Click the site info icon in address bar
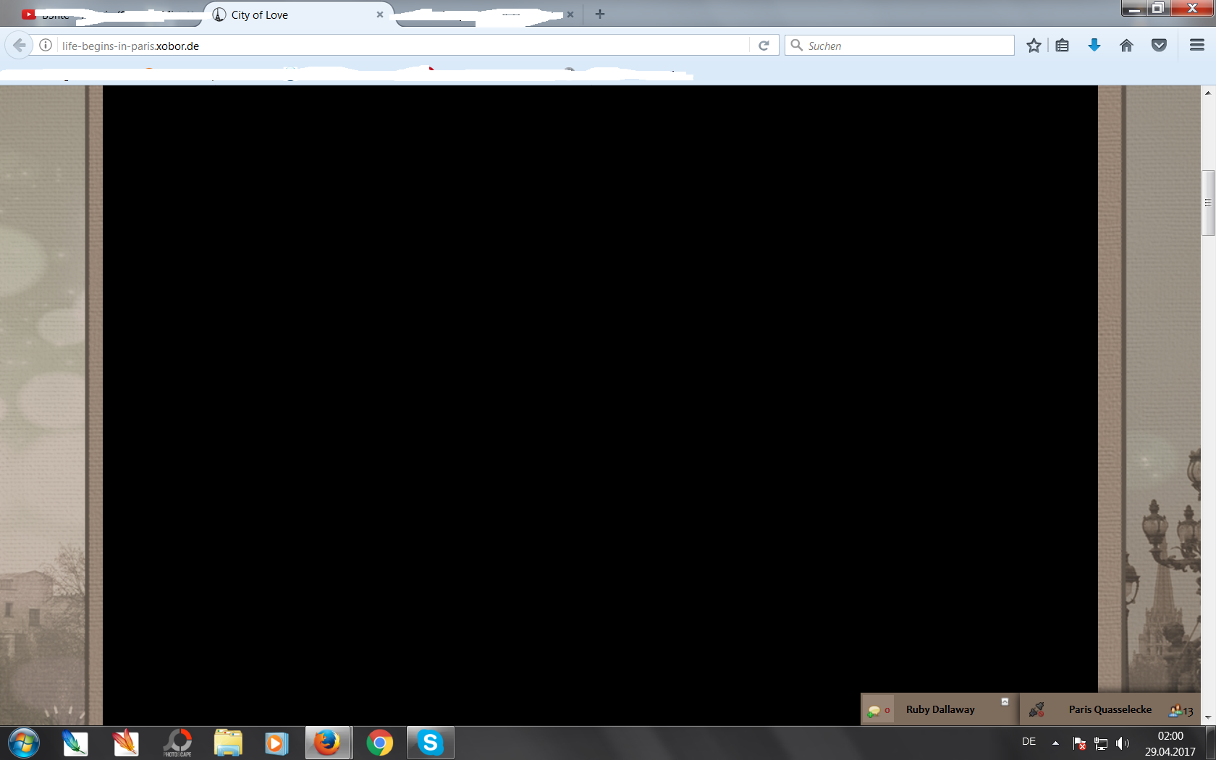This screenshot has width=1216, height=760. pos(46,46)
